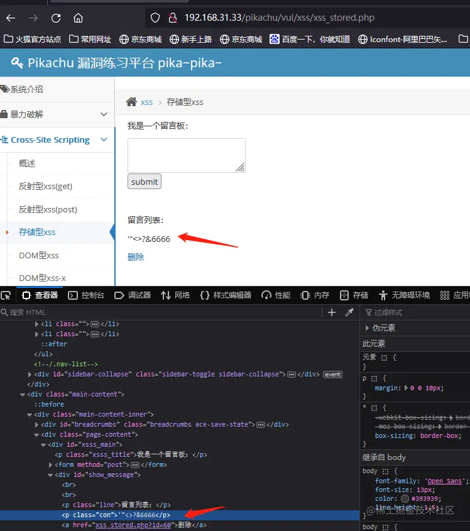Open the Iconfont-阿里巴巴 bookmark
The image size is (470, 531).
tap(403, 40)
